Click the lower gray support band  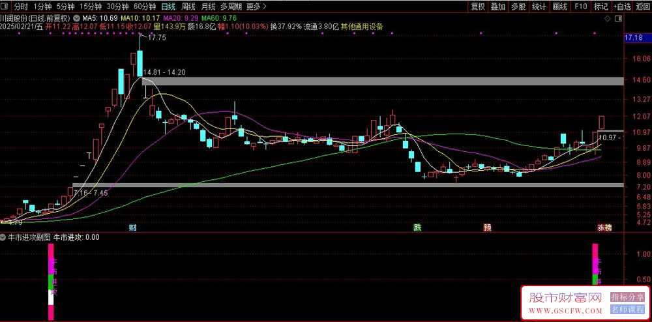[x=348, y=185]
